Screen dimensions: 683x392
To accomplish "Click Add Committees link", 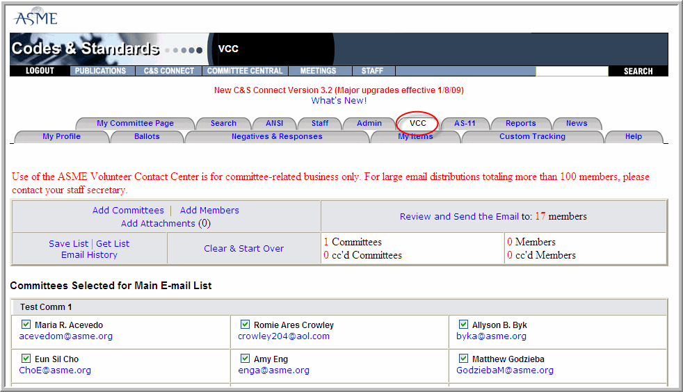I will point(128,210).
